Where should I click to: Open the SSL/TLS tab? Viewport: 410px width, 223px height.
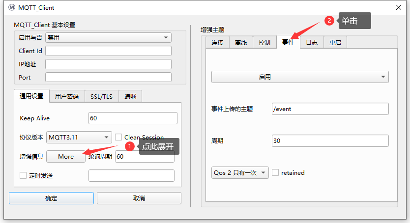pyautogui.click(x=101, y=97)
